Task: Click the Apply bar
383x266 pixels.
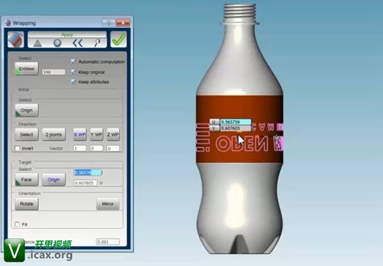Action: 67,35
